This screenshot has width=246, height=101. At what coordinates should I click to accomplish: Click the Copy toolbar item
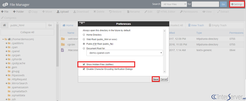[x=33, y=12]
